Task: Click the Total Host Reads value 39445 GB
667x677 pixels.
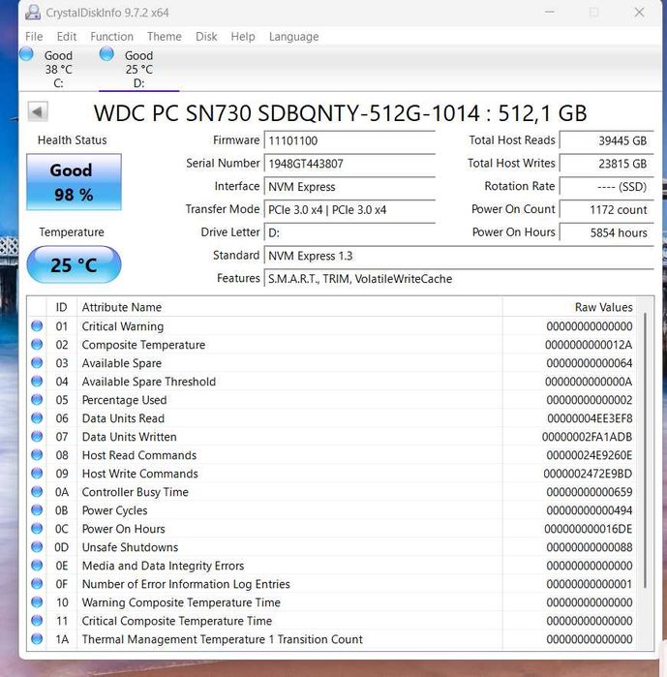Action: 607,140
